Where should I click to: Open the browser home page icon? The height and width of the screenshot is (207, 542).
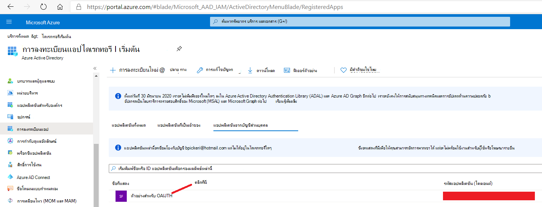point(60,7)
